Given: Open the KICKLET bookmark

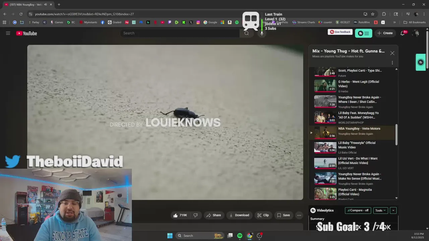Looking at the screenshot, I should tap(343, 22).
